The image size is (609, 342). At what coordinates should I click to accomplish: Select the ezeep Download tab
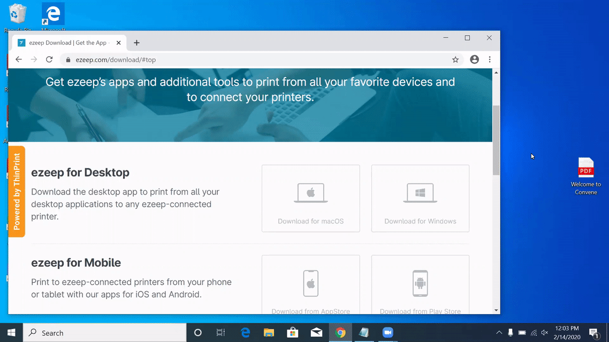pyautogui.click(x=69, y=43)
